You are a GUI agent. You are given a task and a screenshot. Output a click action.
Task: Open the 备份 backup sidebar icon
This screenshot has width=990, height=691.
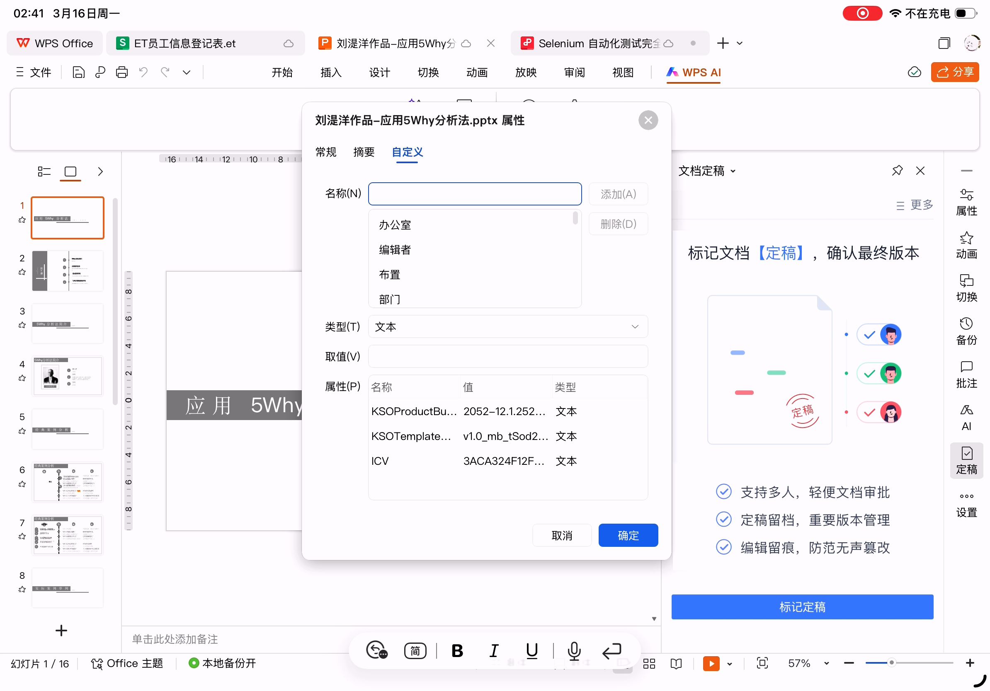[x=966, y=331]
